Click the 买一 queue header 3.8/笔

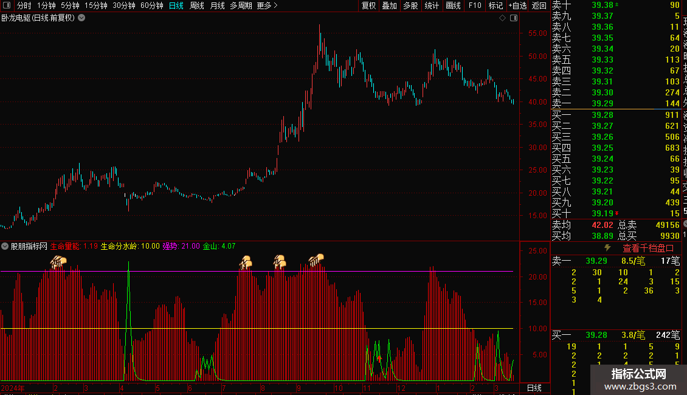tap(633, 335)
